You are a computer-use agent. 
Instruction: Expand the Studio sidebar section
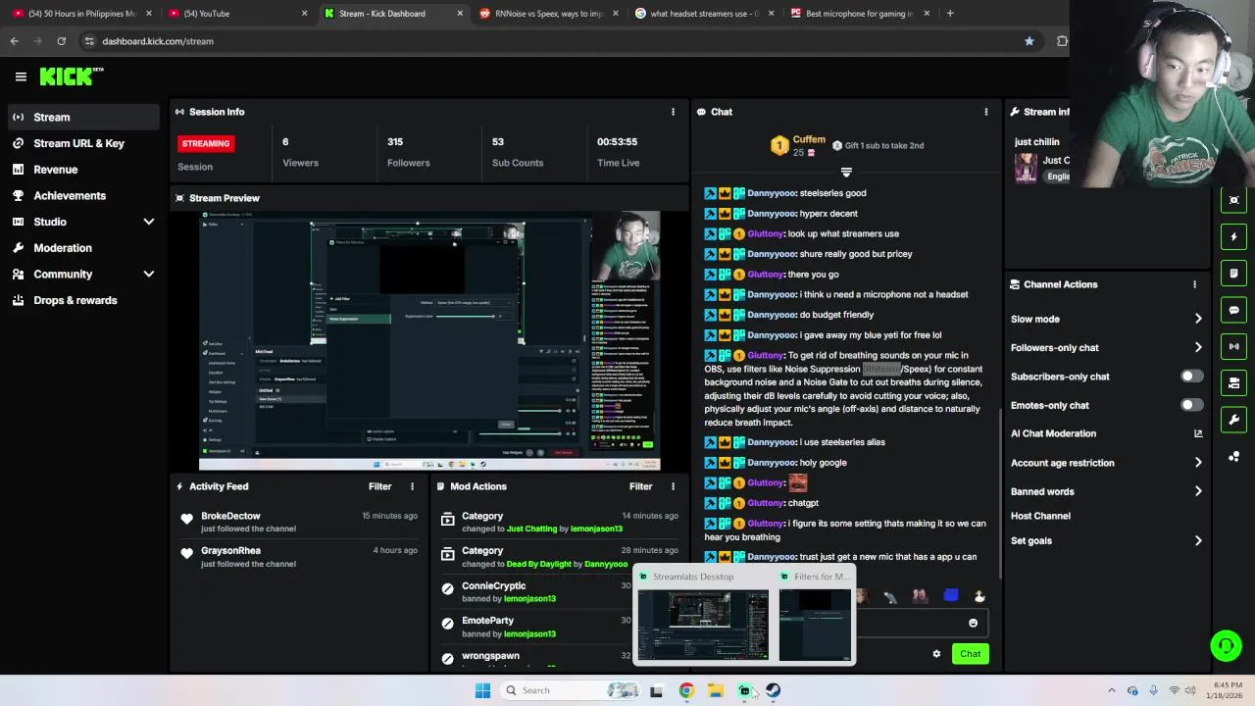pyautogui.click(x=82, y=222)
